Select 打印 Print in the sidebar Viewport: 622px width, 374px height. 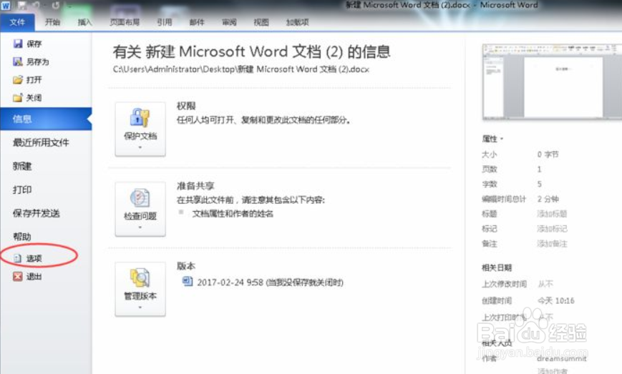click(22, 190)
